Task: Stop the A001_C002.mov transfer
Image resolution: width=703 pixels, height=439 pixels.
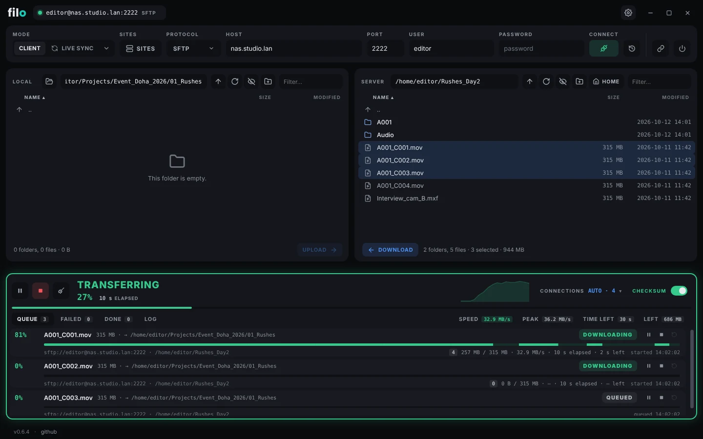Action: (x=662, y=366)
